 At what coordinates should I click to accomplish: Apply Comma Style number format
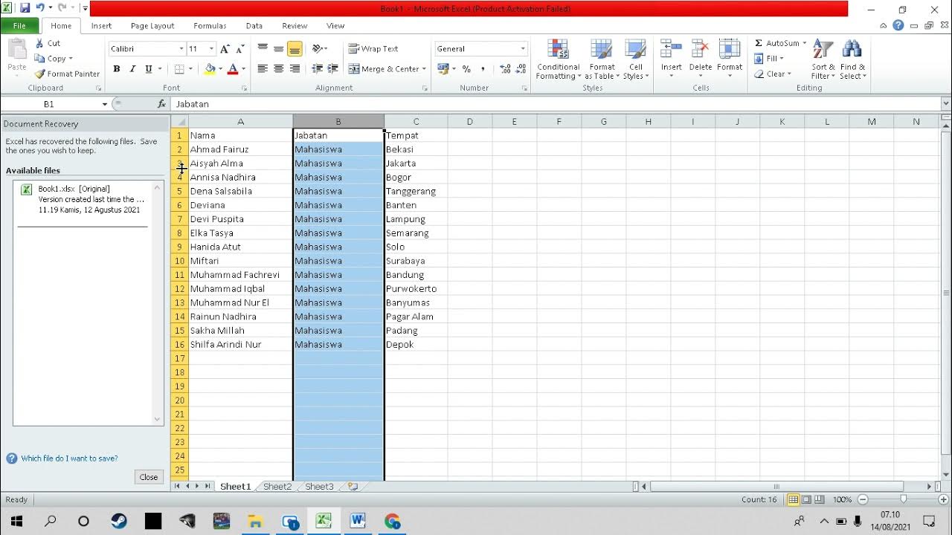tap(483, 69)
